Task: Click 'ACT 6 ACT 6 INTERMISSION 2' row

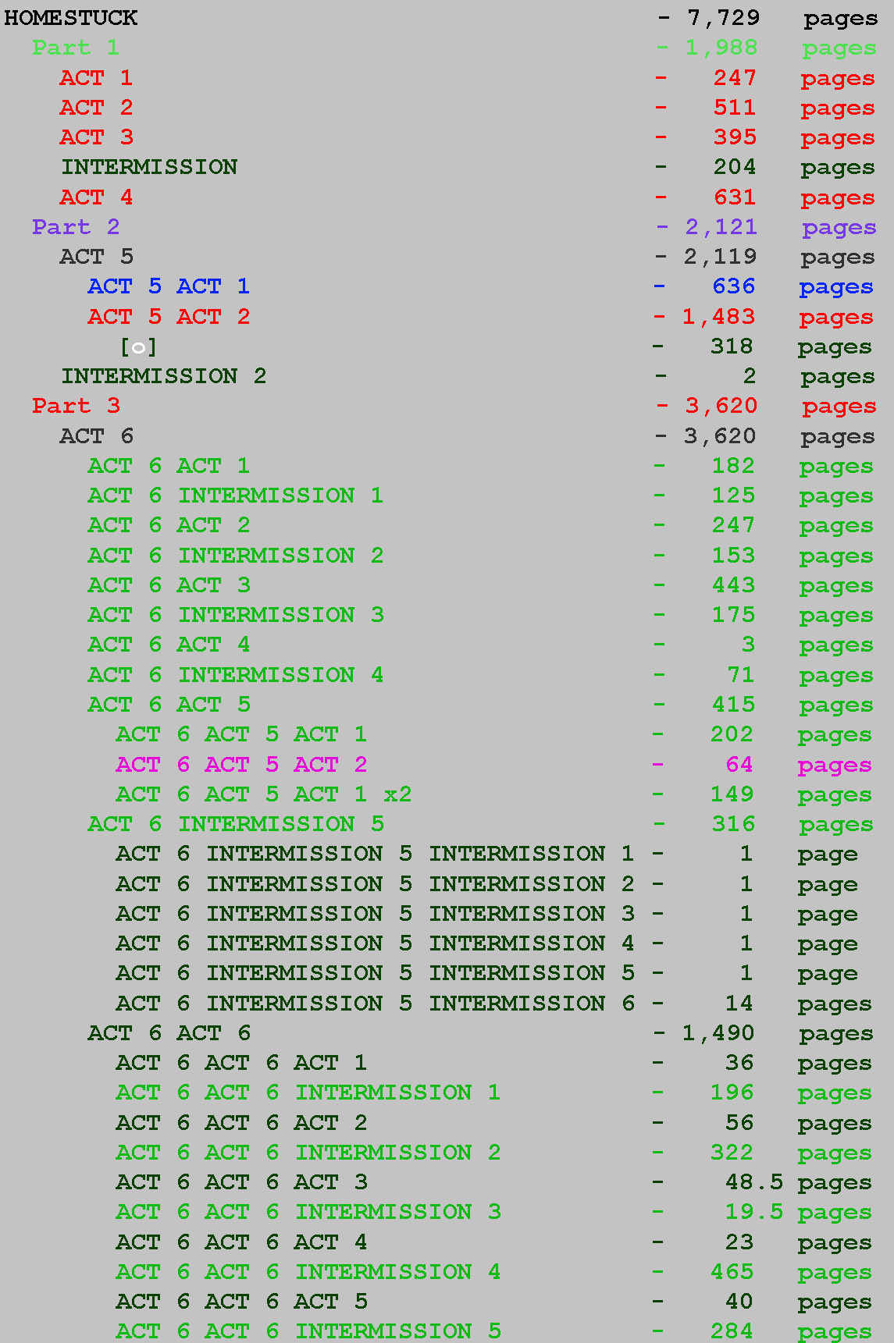Action: click(308, 1153)
